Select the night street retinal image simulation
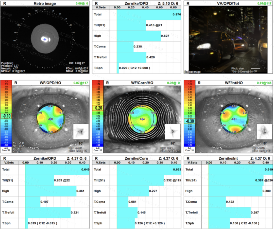This screenshot has height=230, width=274. tap(228, 40)
